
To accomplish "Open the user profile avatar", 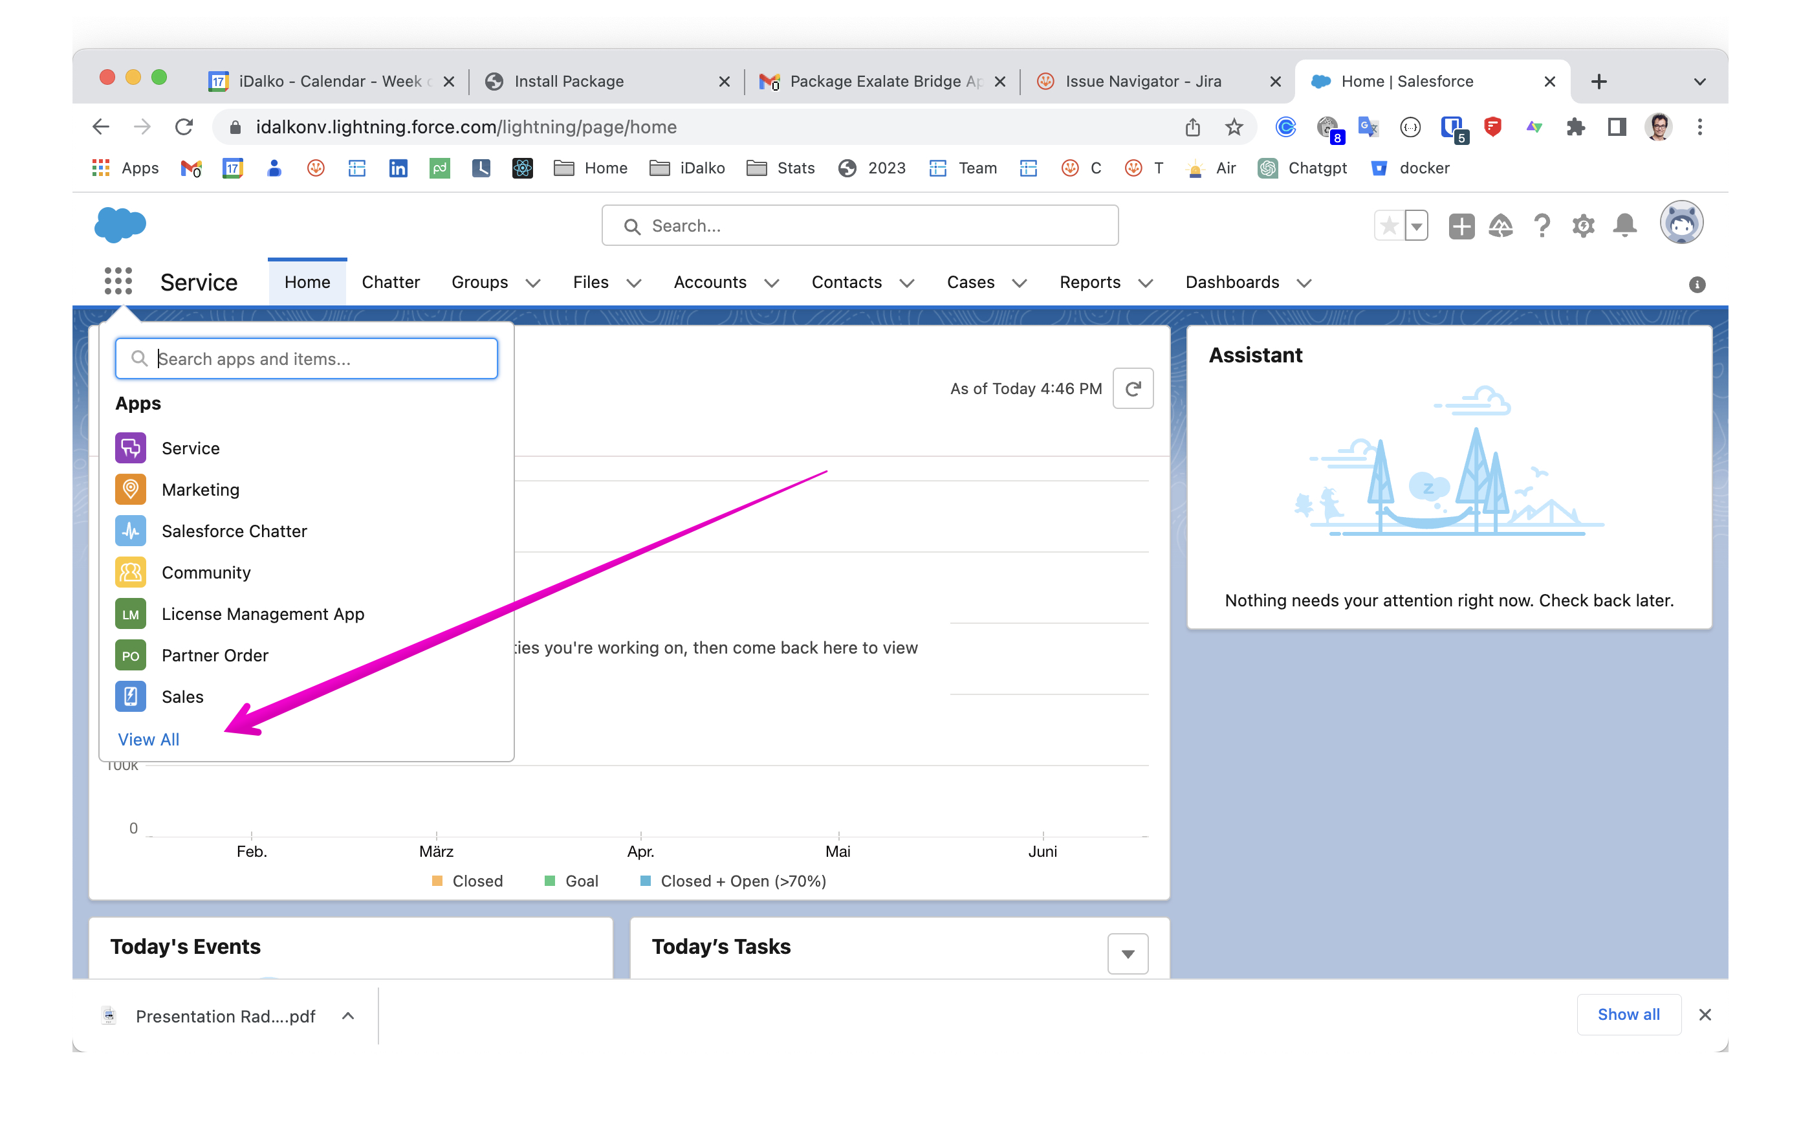I will coord(1681,224).
